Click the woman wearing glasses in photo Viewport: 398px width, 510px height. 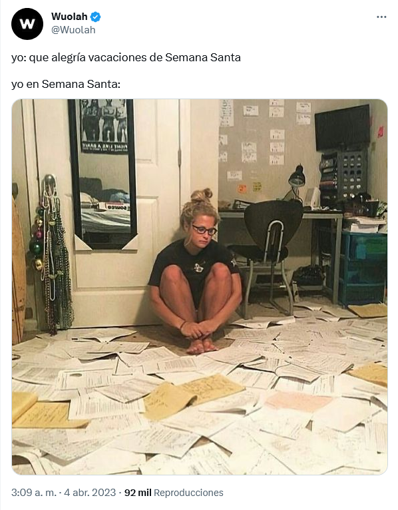pos(196,272)
